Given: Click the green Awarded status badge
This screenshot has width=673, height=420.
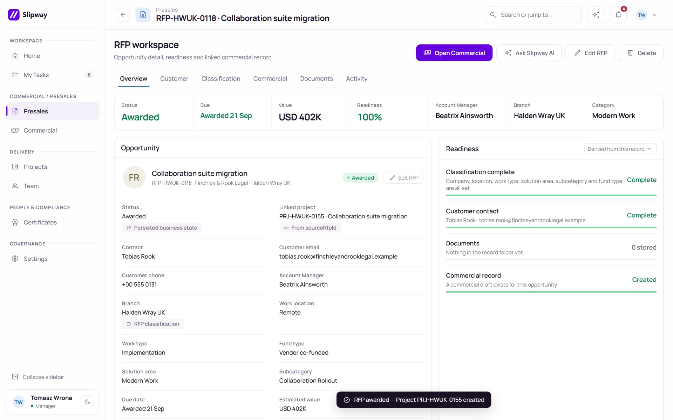Looking at the screenshot, I should click(x=360, y=178).
